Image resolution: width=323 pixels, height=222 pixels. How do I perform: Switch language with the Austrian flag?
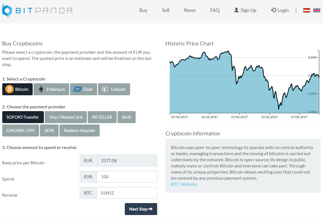[307, 10]
